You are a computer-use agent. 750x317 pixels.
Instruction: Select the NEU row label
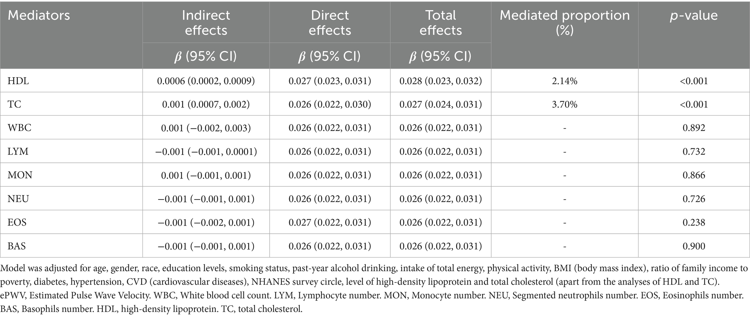click(18, 199)
